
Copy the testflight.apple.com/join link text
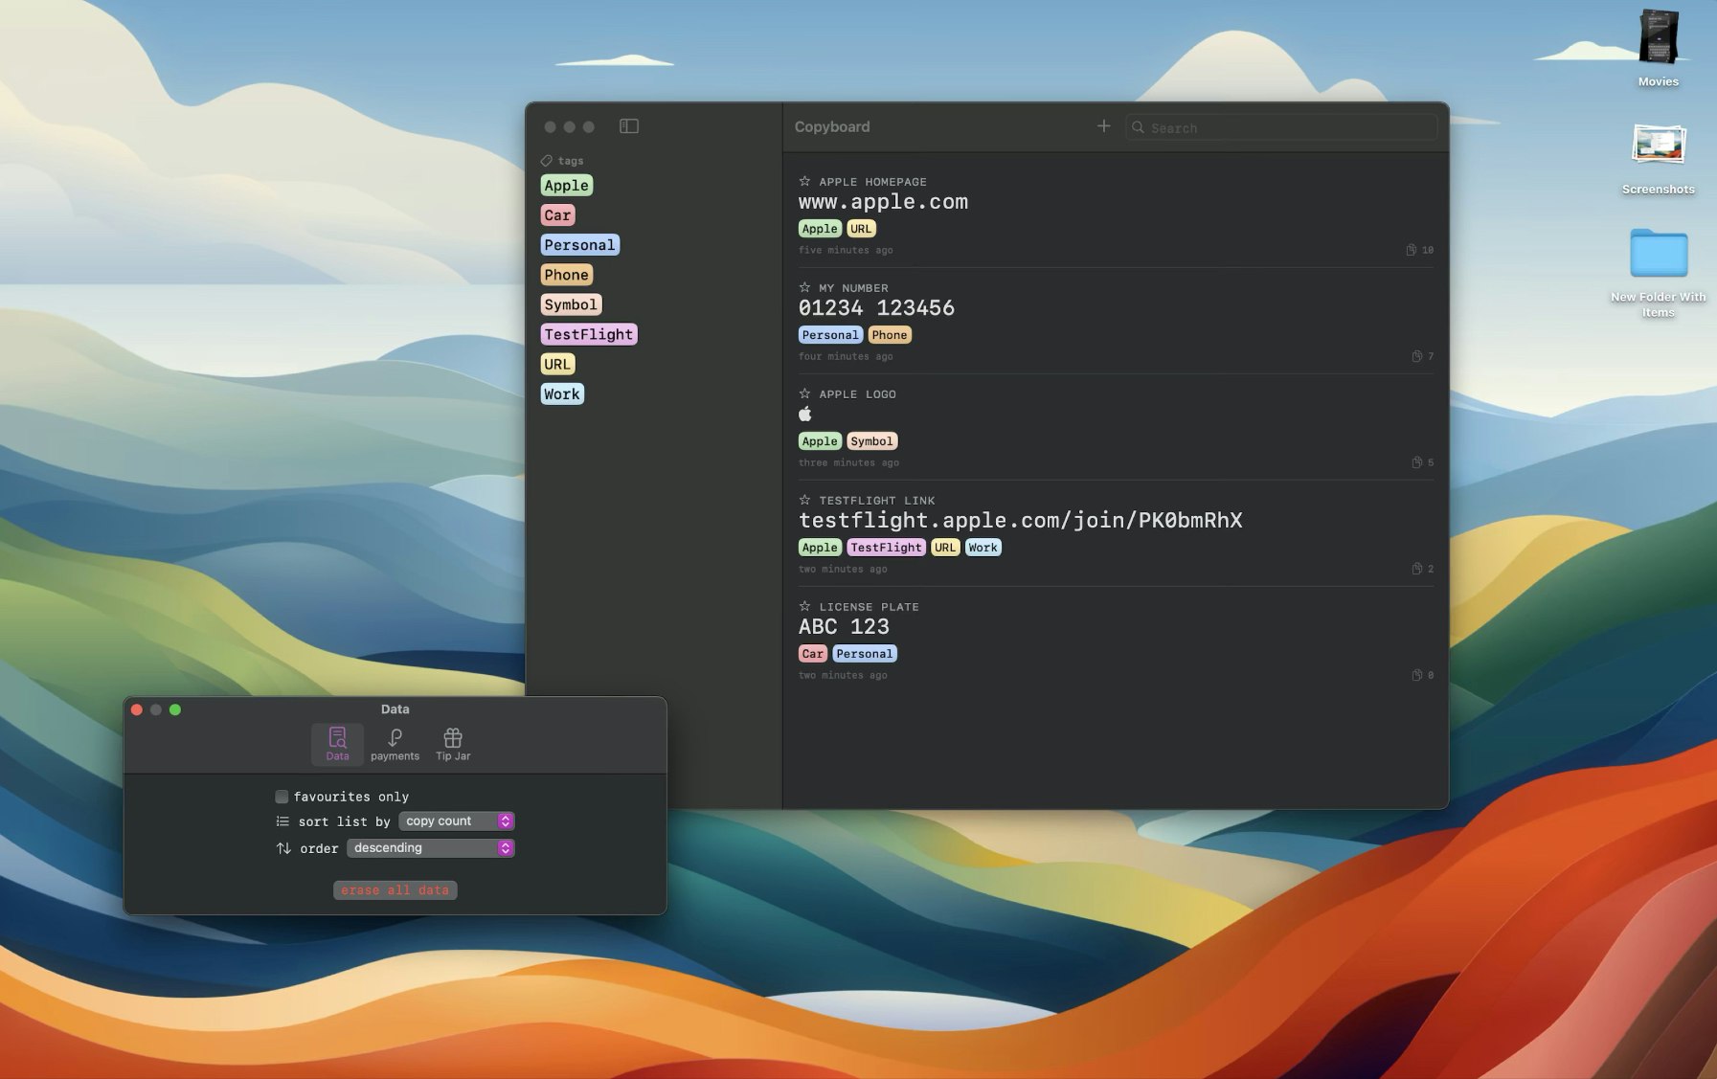(1021, 521)
